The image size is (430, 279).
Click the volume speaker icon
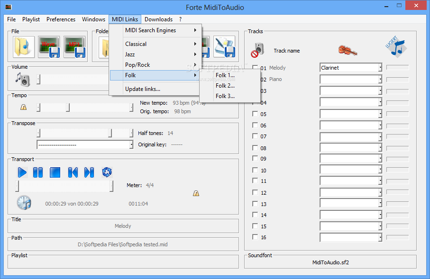[22, 80]
